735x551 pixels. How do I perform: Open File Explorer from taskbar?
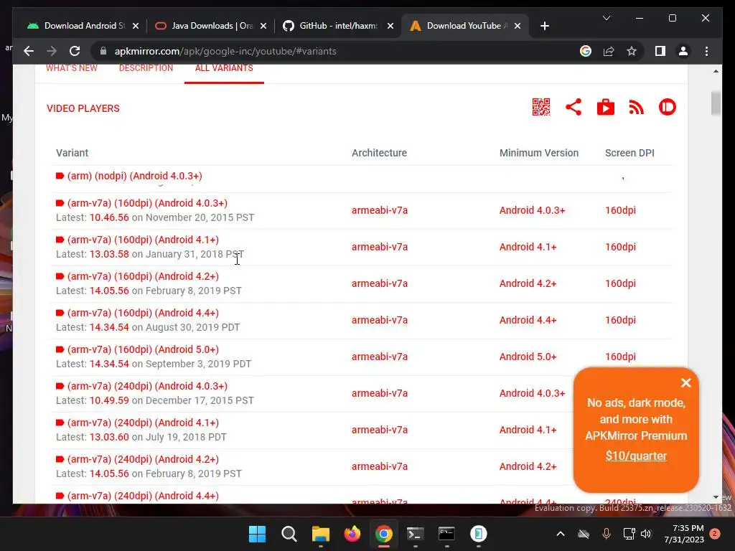(321, 534)
